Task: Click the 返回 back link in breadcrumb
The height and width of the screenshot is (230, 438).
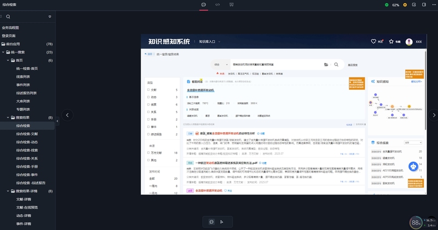Action: pos(148,54)
